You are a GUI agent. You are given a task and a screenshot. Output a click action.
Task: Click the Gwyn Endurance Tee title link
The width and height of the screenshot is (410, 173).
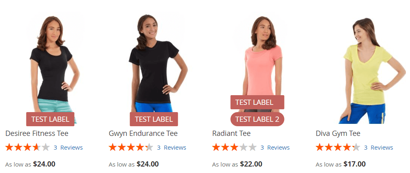point(143,133)
